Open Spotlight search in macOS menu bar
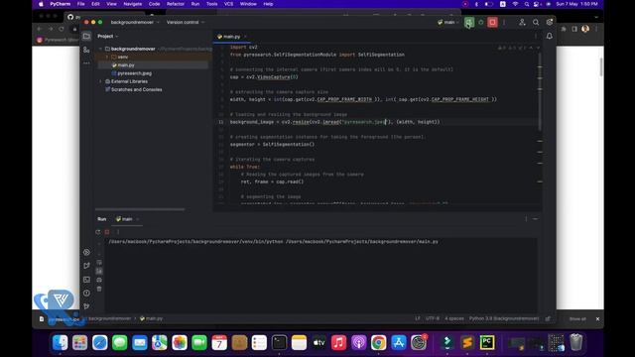Screen dimensions: 635x357 pyautogui.click(x=526, y=4)
